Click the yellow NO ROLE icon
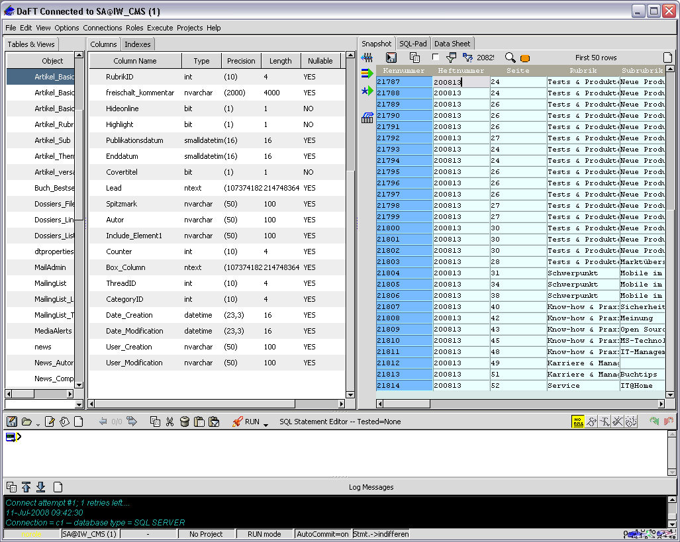 577,422
